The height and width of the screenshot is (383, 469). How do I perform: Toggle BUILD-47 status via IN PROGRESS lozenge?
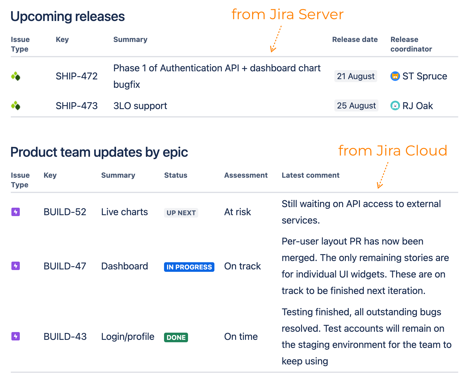tap(189, 267)
